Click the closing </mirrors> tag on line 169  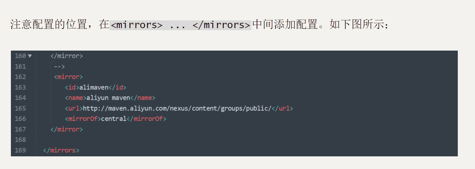point(61,150)
